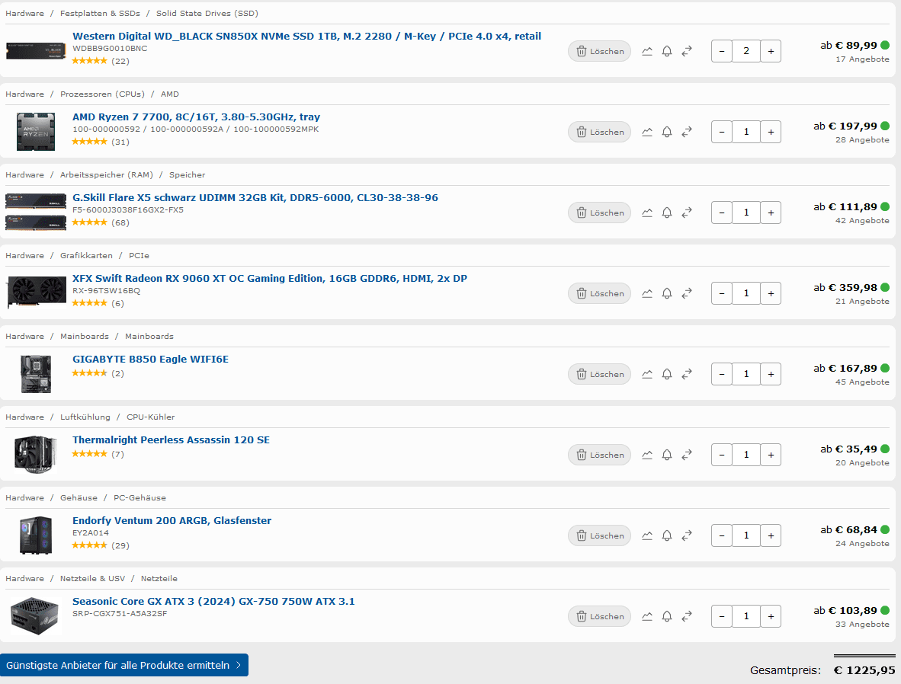Click swap arrows icon for Thermalright Peerless Assassin
Screen dimensions: 901x684
coord(687,455)
